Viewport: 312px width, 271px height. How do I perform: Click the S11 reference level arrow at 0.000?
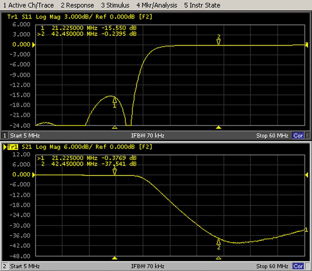tap(34, 45)
